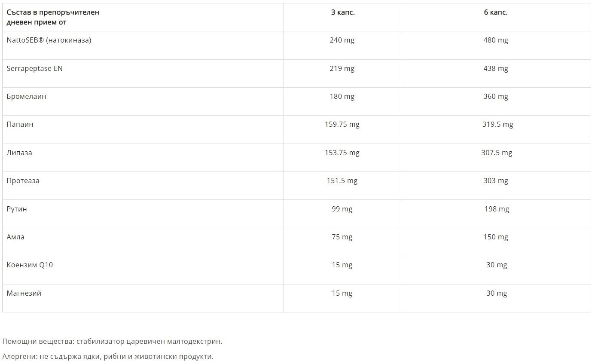Select the 307.5 mg Липаза value
595x361 pixels.
(497, 153)
